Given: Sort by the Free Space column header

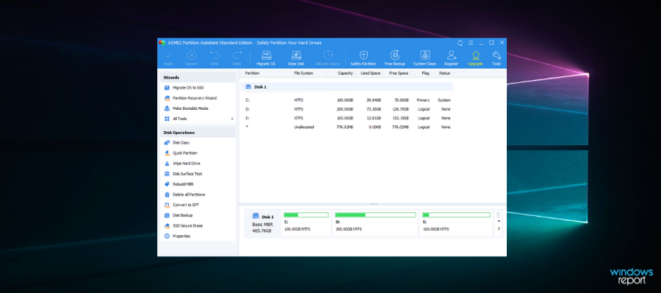Looking at the screenshot, I should [x=397, y=73].
